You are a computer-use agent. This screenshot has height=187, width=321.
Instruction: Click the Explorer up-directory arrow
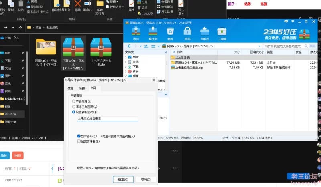pyautogui.click(x=20, y=28)
